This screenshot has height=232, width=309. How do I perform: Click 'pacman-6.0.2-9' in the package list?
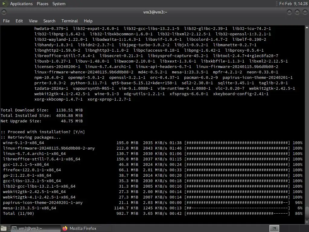click(201, 78)
